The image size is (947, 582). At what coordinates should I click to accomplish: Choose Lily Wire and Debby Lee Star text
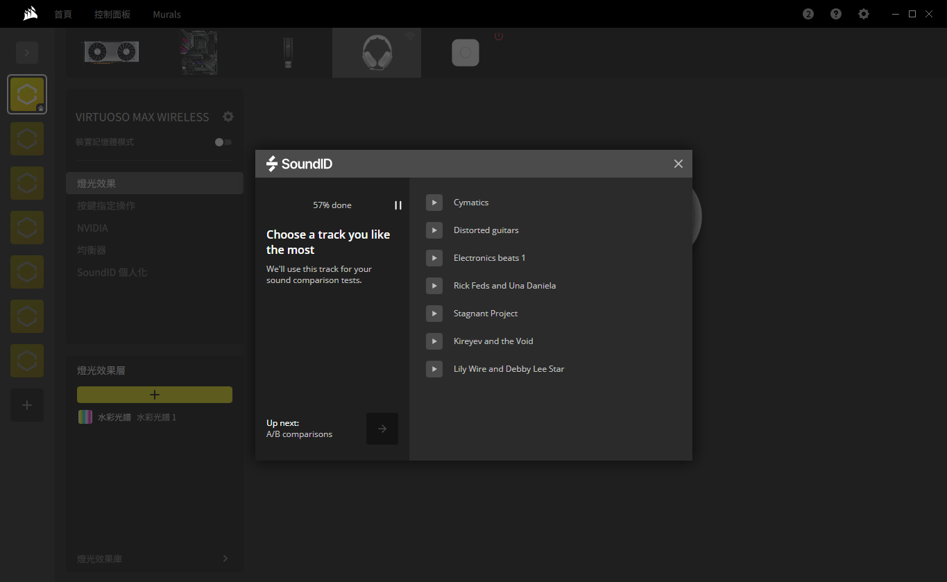[509, 369]
